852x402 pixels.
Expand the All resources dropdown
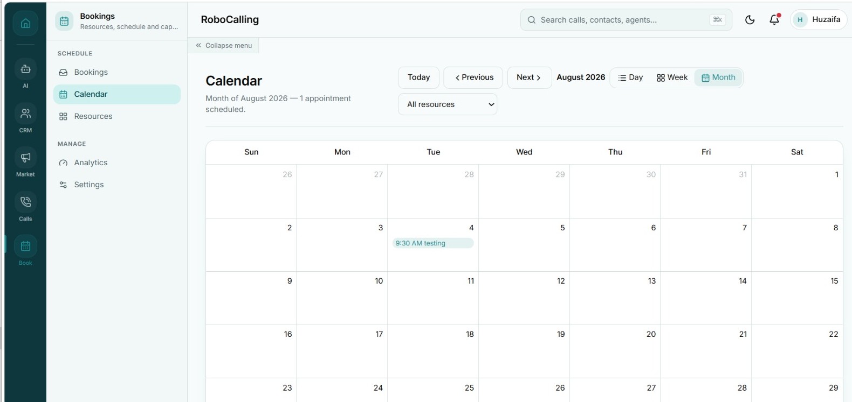pos(448,104)
